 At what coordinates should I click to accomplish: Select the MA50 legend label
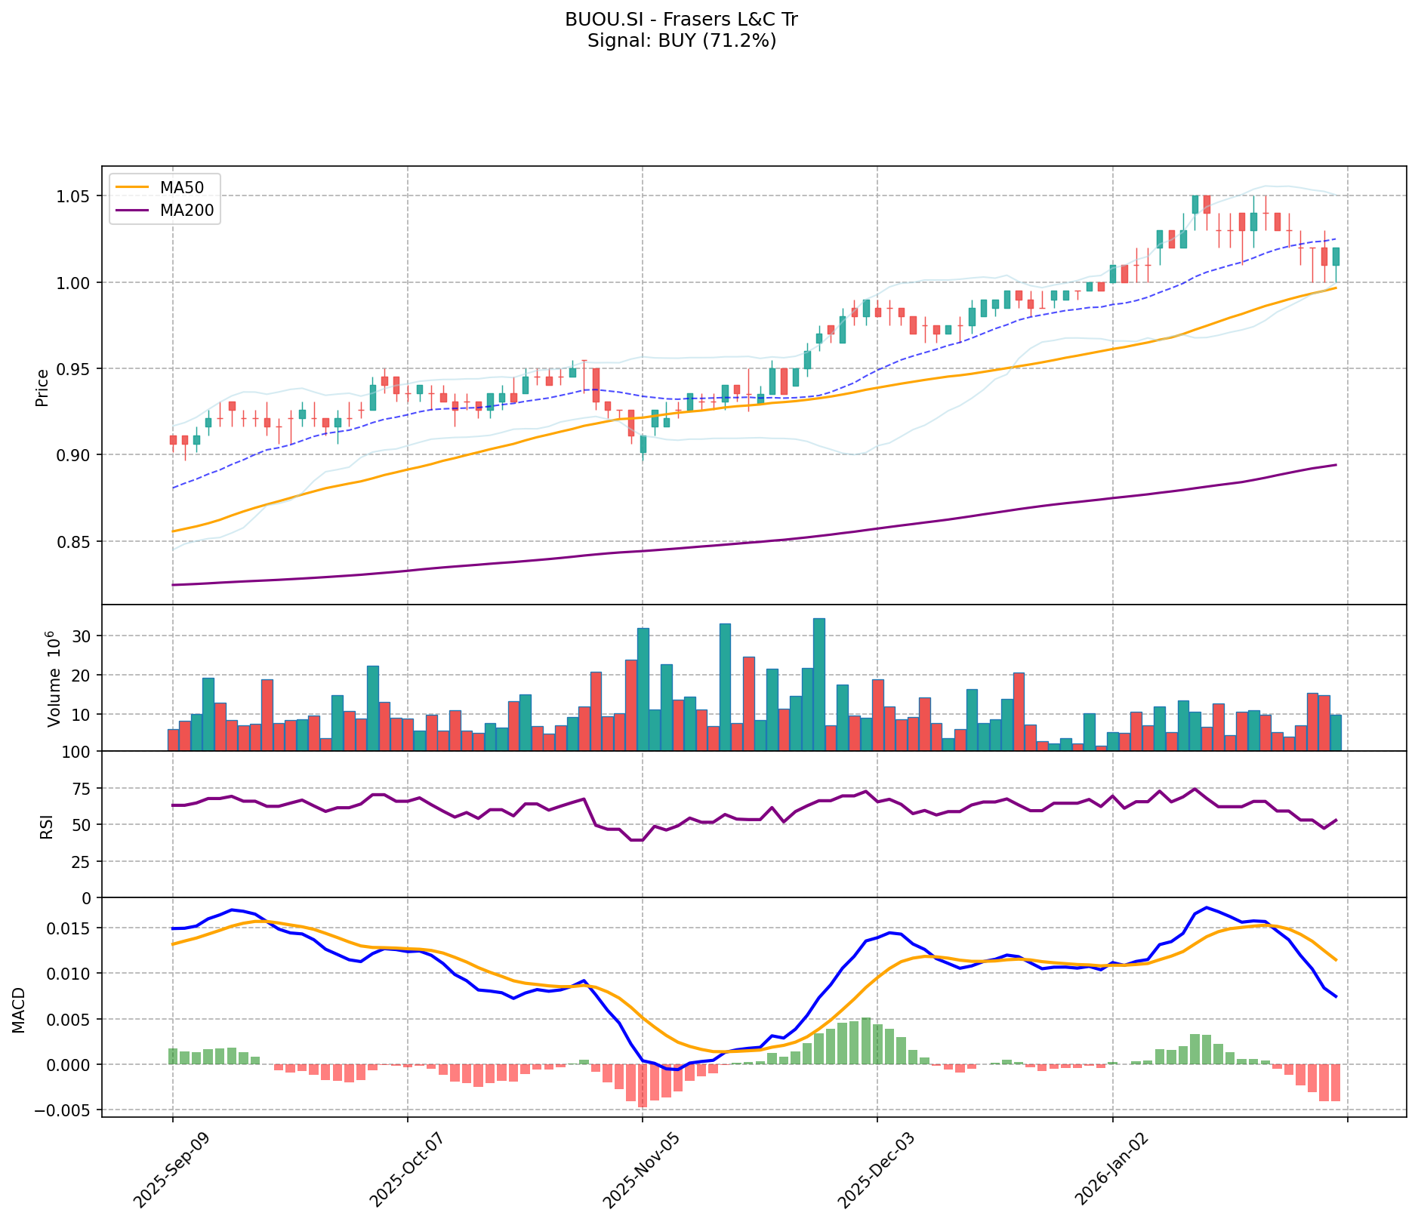tap(181, 186)
